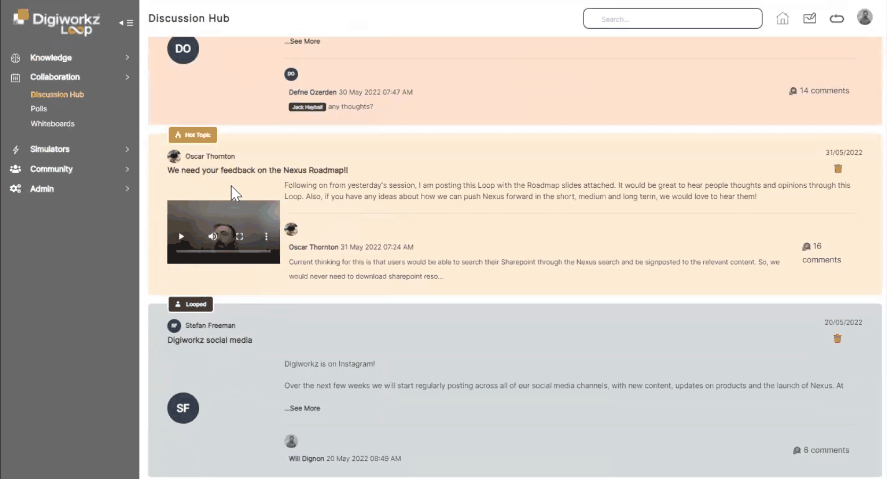Image resolution: width=887 pixels, height=479 pixels.
Task: Open the 14 comments link
Action: (819, 90)
